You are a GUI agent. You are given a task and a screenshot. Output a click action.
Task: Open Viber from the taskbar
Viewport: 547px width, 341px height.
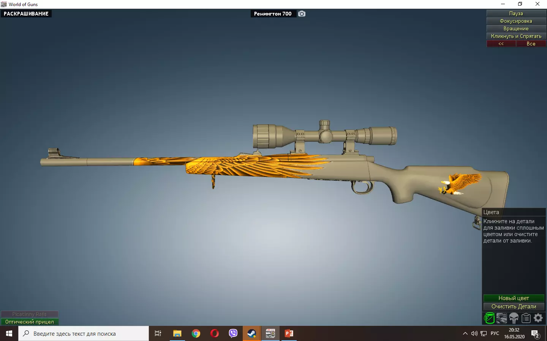pos(233,333)
